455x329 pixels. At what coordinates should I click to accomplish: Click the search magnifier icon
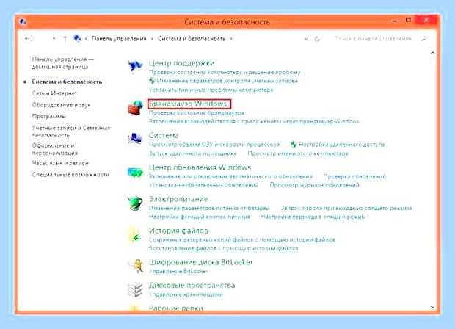pos(424,39)
